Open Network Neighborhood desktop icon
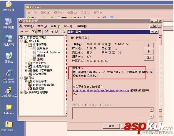The height and width of the screenshot is (136, 174). point(9,40)
